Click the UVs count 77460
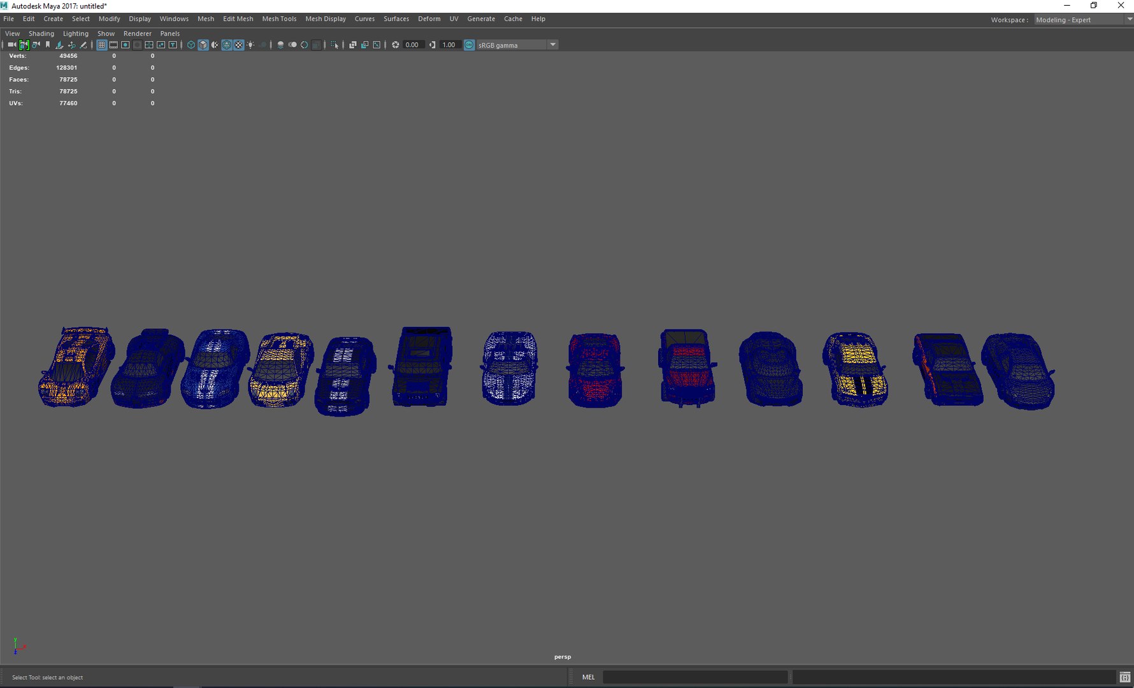This screenshot has width=1134, height=688. click(x=68, y=103)
